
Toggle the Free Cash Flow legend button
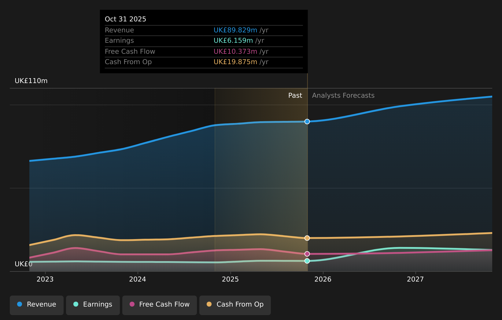(x=160, y=305)
